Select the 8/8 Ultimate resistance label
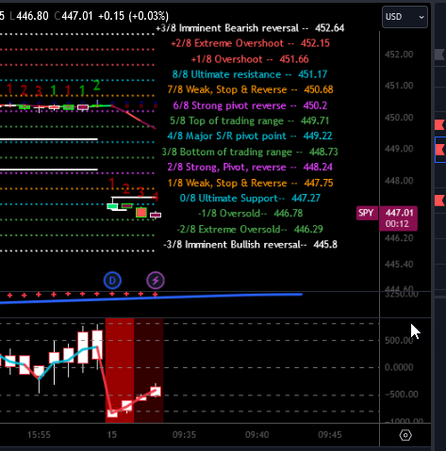446x451 pixels. tap(250, 74)
